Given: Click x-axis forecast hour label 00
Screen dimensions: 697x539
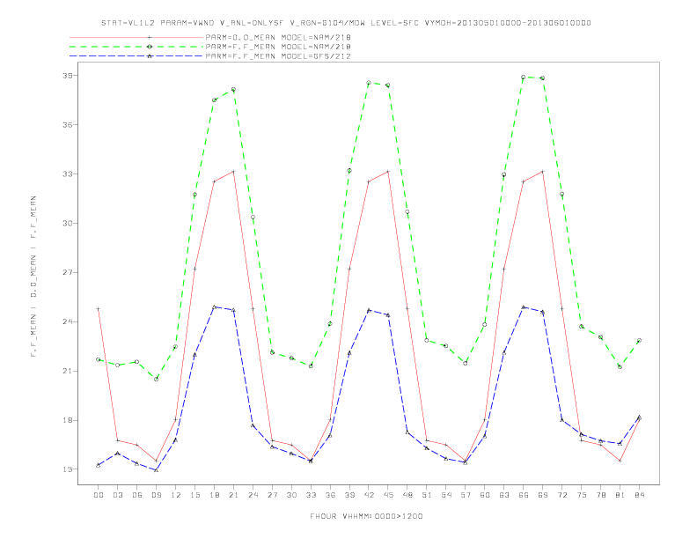Looking at the screenshot, I should pos(99,495).
